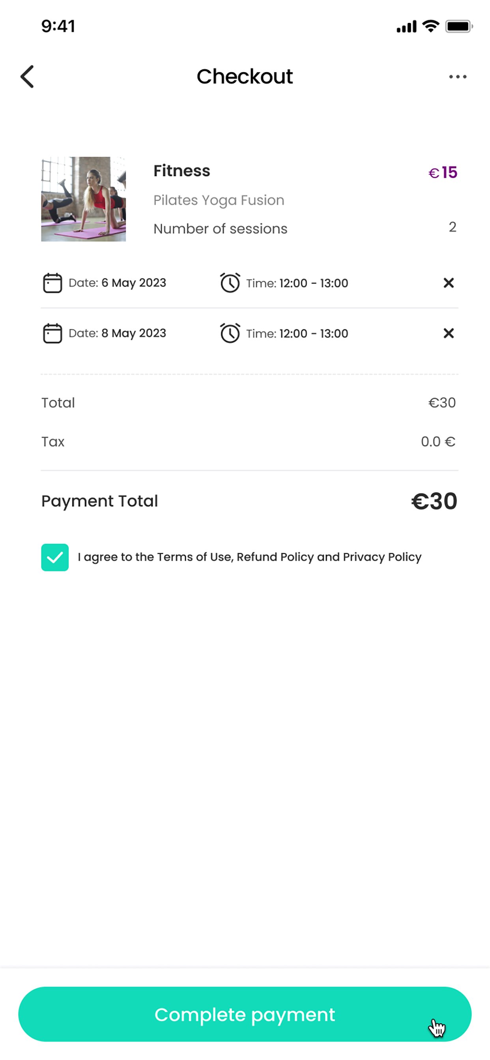Viewport: 490px width, 1060px height.
Task: Tap the battery icon in status bar
Action: click(458, 27)
